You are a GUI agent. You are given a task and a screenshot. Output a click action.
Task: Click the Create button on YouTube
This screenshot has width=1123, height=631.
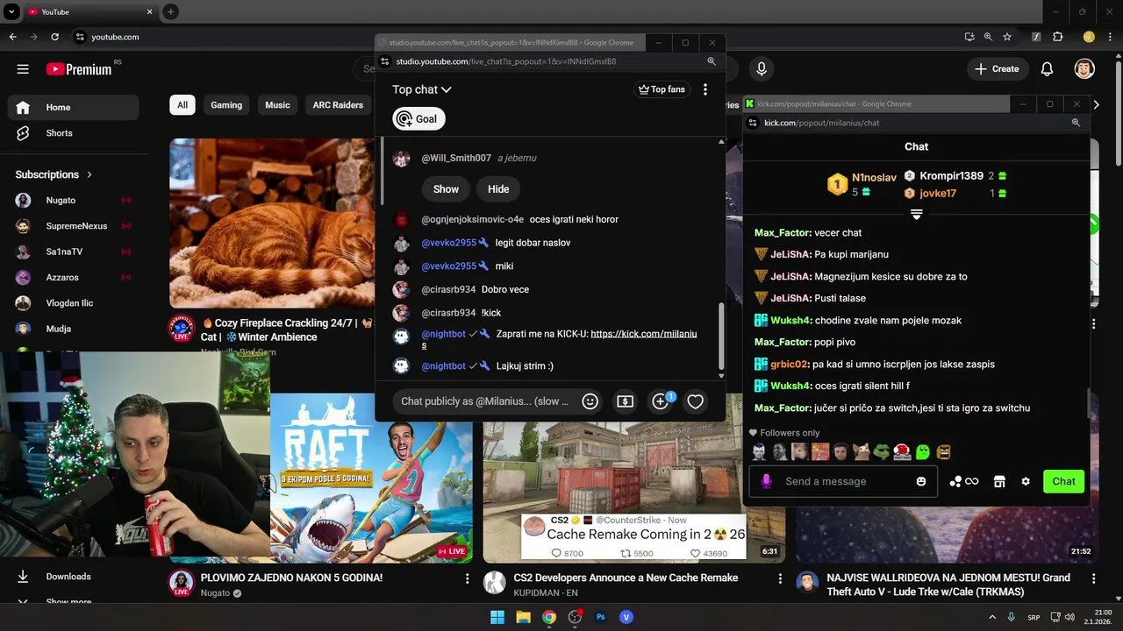[x=998, y=69]
